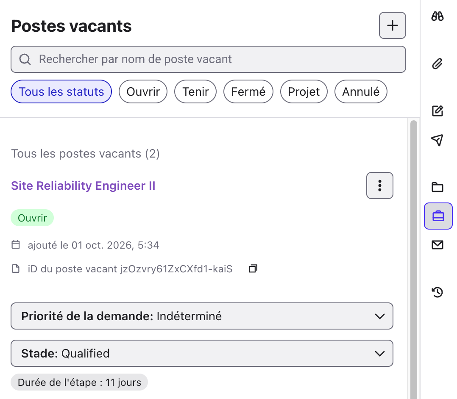The height and width of the screenshot is (399, 457).
Task: Open the envelope mail icon
Action: point(437,245)
